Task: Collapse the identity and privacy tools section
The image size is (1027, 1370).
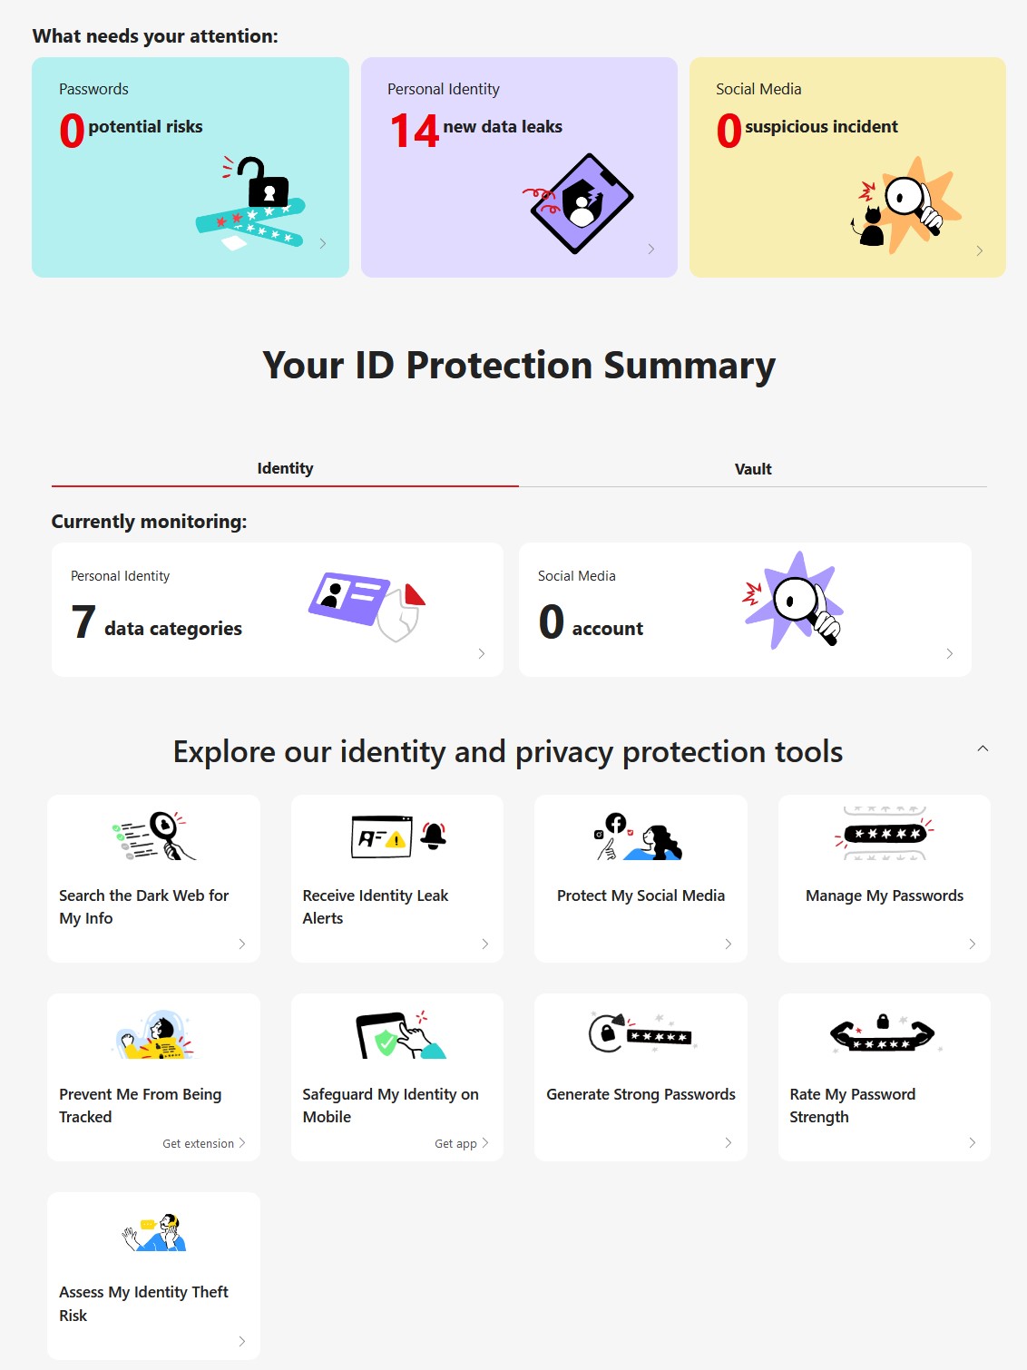Action: tap(983, 749)
